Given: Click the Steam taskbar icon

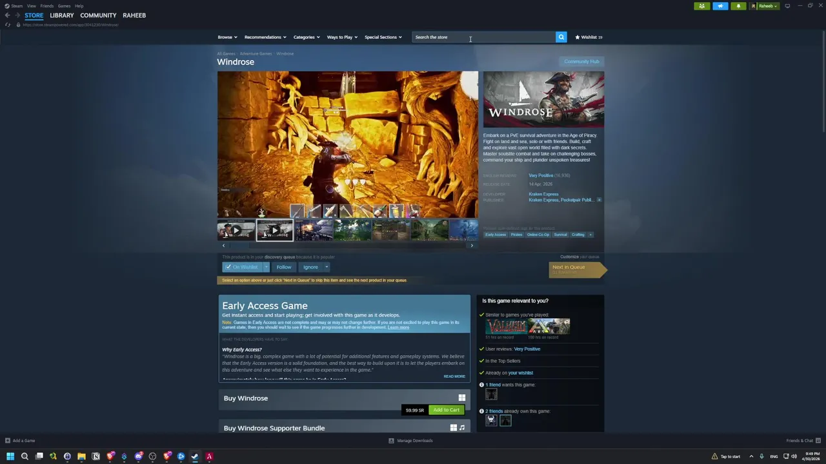Looking at the screenshot, I should coord(195,456).
